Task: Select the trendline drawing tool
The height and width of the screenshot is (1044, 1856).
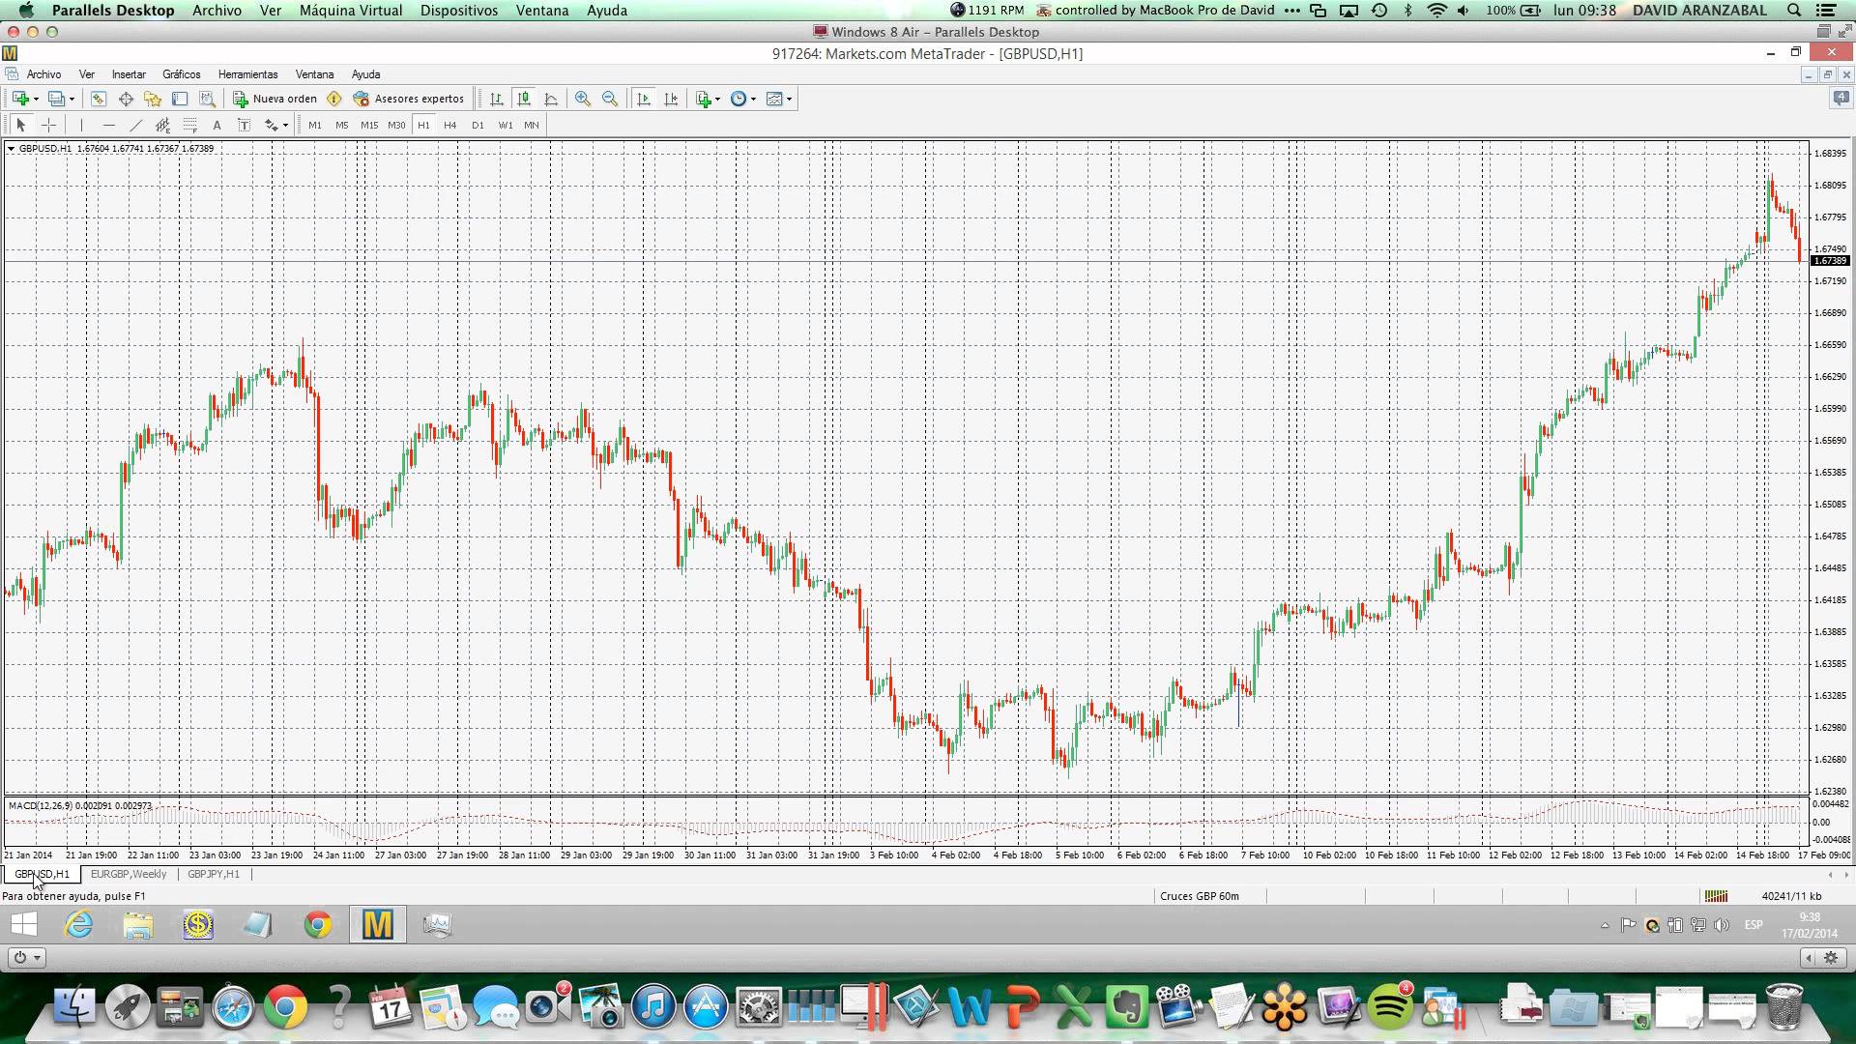Action: (136, 125)
